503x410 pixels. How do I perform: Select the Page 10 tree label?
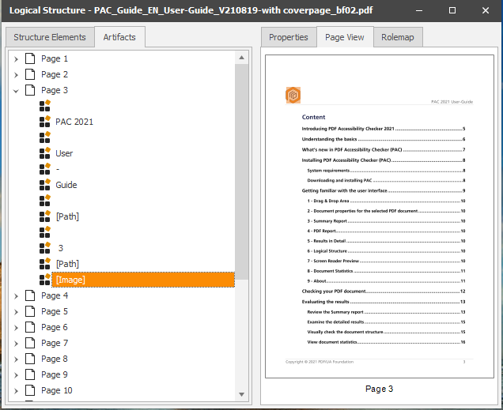57,390
